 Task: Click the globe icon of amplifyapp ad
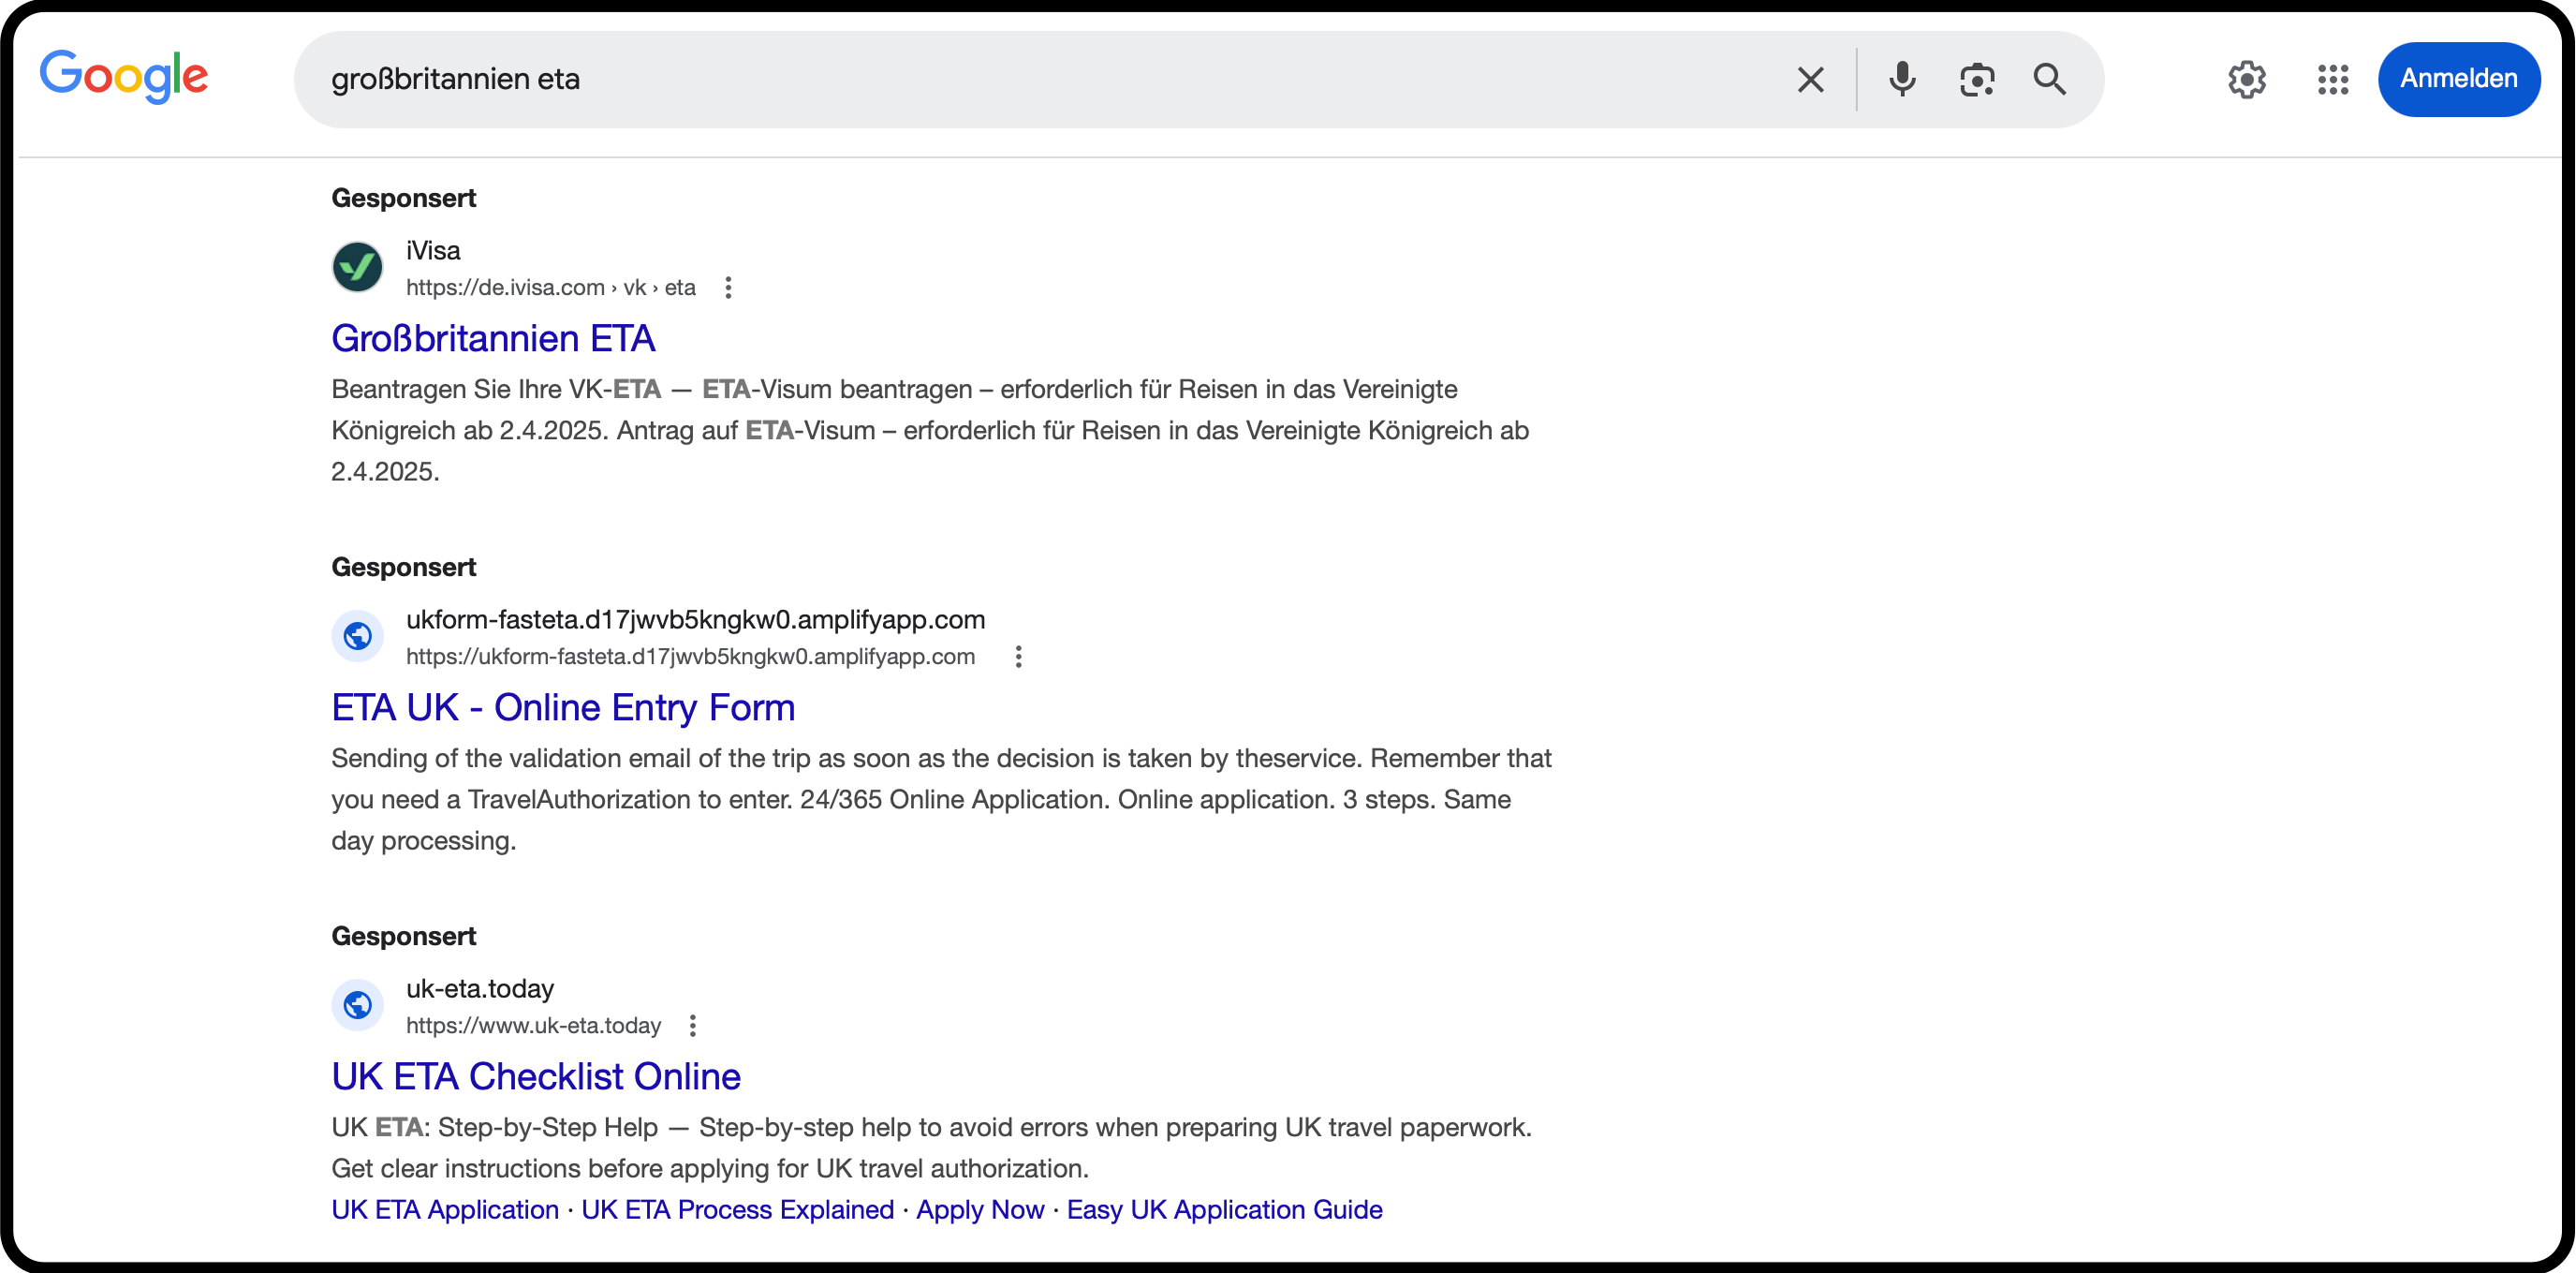(357, 636)
